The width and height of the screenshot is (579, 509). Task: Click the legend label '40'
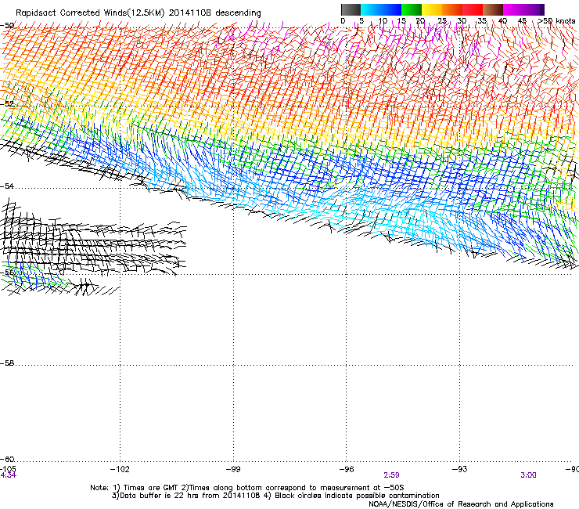tap(502, 21)
